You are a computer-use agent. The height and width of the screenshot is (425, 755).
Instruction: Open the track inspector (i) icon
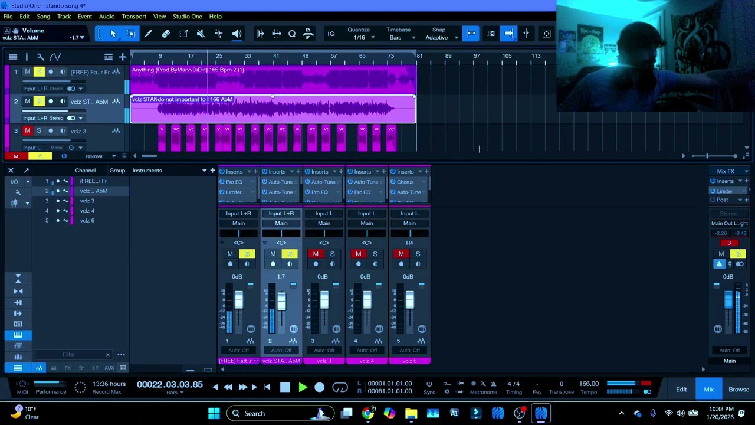coord(27,57)
